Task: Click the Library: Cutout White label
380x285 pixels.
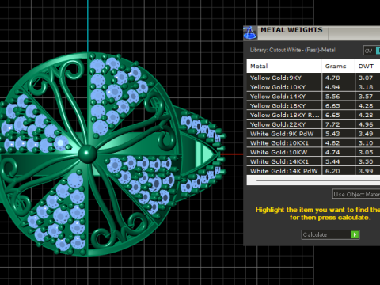Action: pyautogui.click(x=293, y=50)
